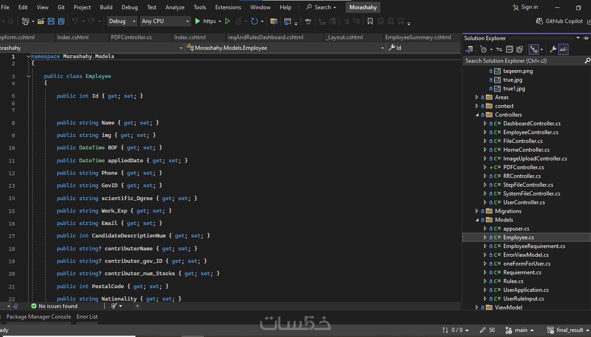Open the Any CPU platform dropdown

(165, 21)
